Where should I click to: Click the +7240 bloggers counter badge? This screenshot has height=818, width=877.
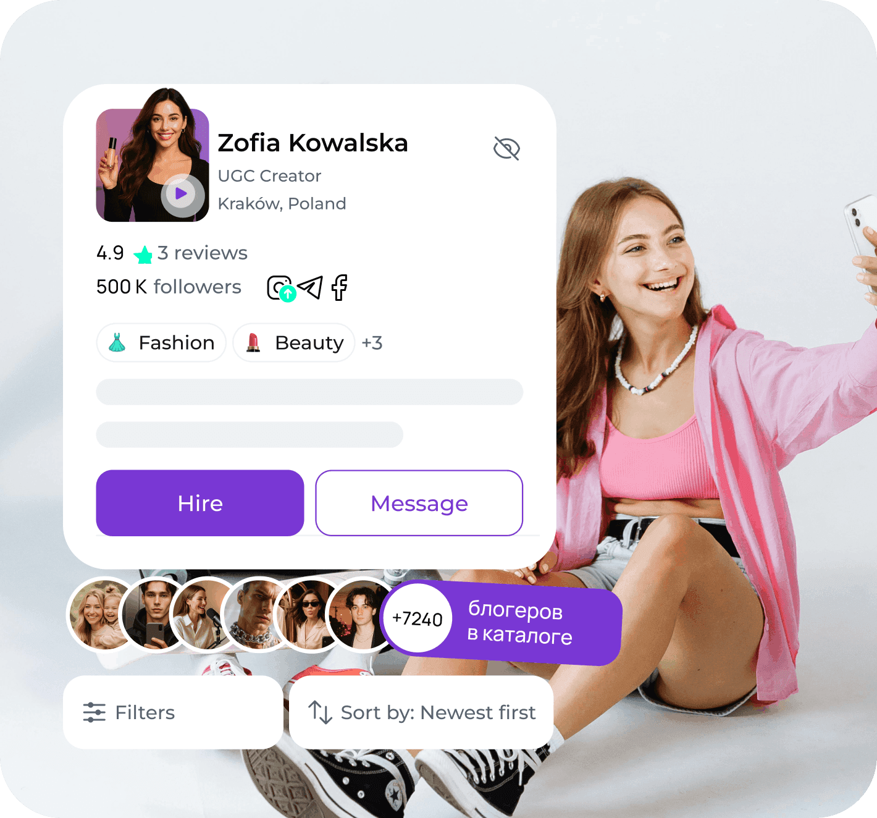tap(418, 618)
